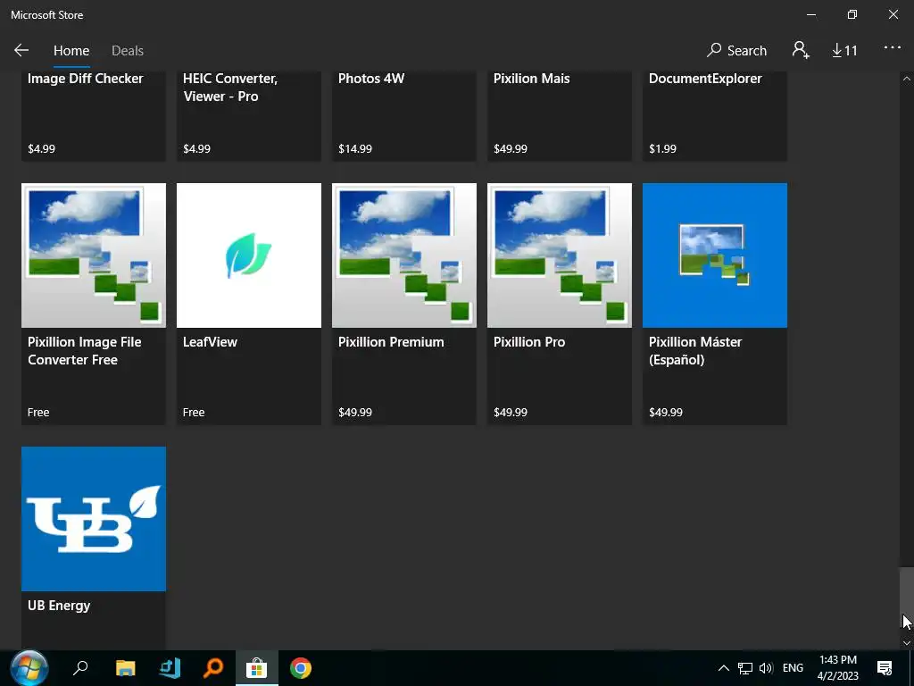This screenshot has height=686, width=914.
Task: Click the UB Energy title text
Action: coord(59,606)
